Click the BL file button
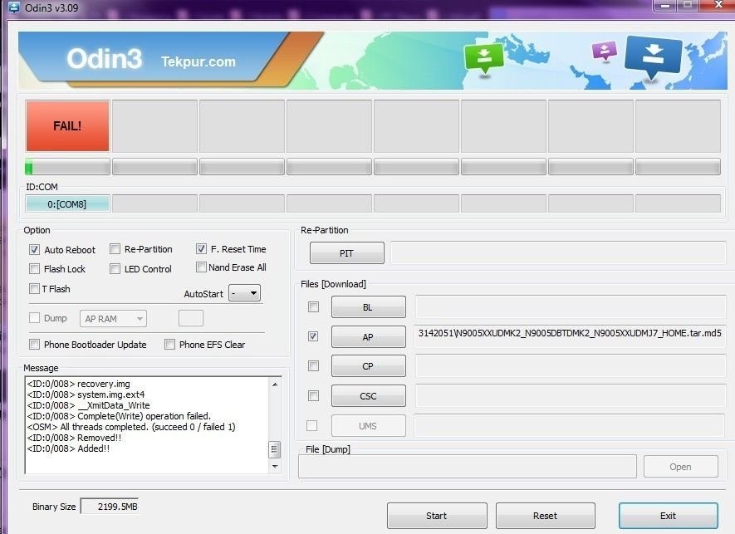 369,307
